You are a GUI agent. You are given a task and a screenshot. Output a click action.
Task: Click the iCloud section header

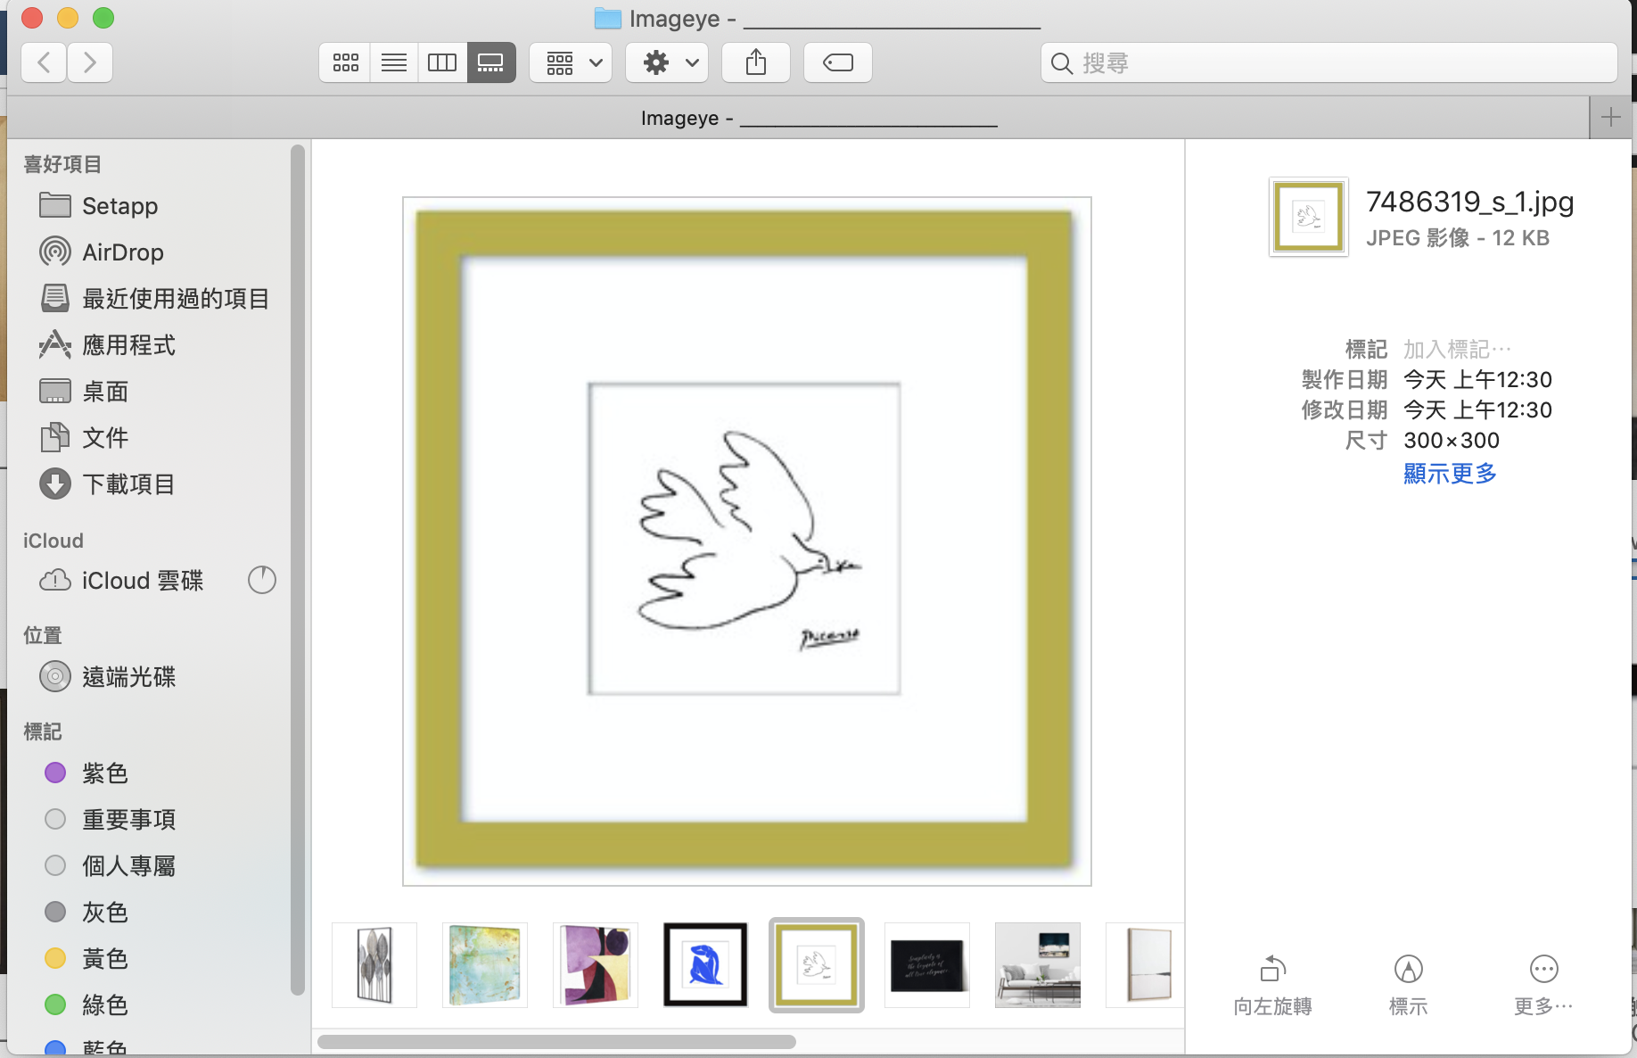click(x=53, y=541)
